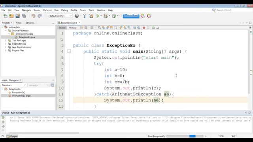
Task: Click the Open Project toolbar icon
Action: (17, 16)
